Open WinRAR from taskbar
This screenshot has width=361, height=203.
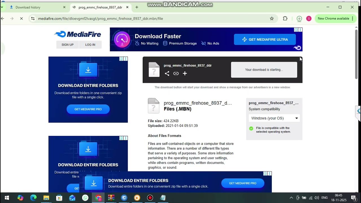click(111, 198)
